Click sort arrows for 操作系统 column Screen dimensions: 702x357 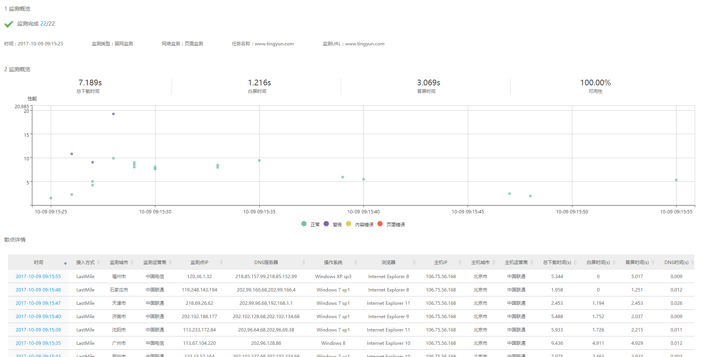click(355, 263)
